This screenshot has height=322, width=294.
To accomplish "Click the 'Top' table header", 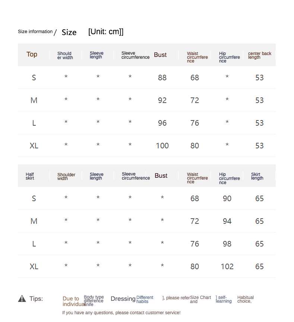I will point(32,54).
